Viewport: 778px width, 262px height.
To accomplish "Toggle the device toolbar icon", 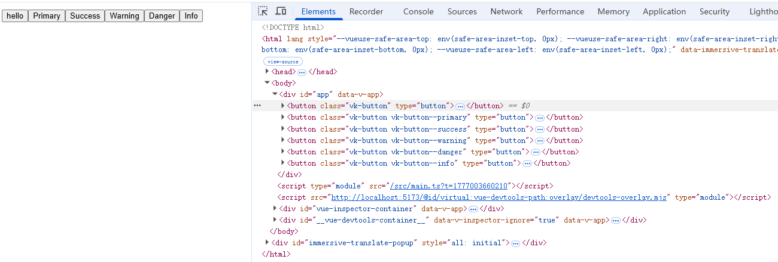I will [281, 11].
